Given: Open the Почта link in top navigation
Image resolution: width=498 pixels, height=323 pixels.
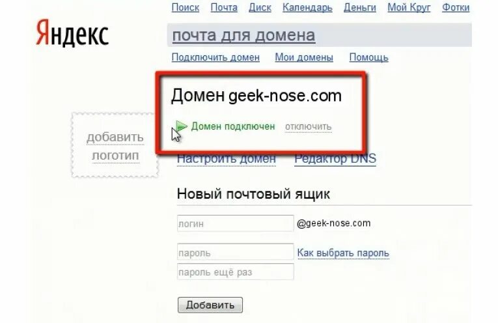Looking at the screenshot, I should point(224,7).
